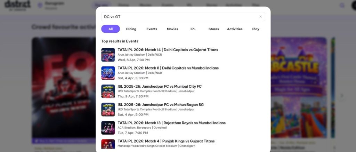Click the District logo in the header
The height and width of the screenshot is (152, 356).
click(x=17, y=5)
